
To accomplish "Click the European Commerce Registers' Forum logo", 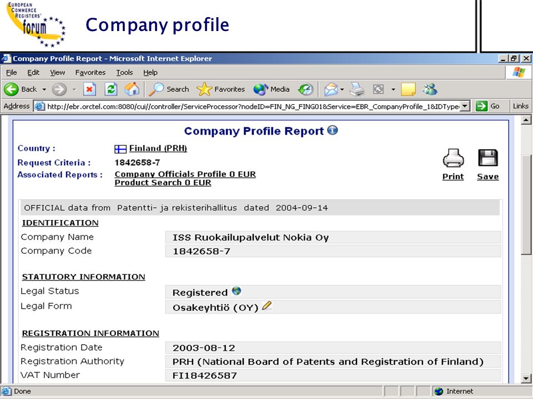I will [x=36, y=24].
